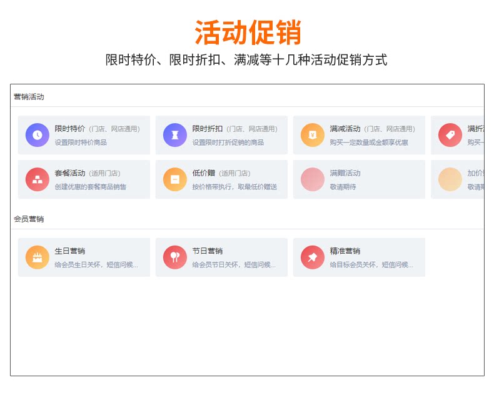
Task: Click description 按价格带执行，取最低价赠送
Action: tap(235, 187)
